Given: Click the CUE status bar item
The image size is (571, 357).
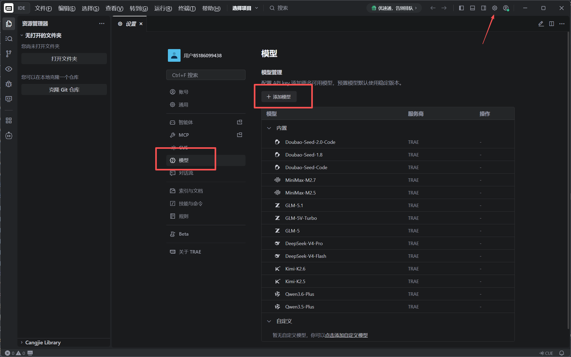Looking at the screenshot, I should click(546, 353).
